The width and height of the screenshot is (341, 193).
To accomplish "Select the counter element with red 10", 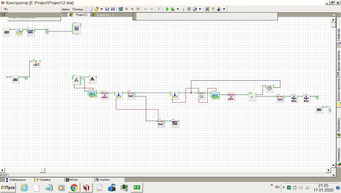I will (x=36, y=64).
